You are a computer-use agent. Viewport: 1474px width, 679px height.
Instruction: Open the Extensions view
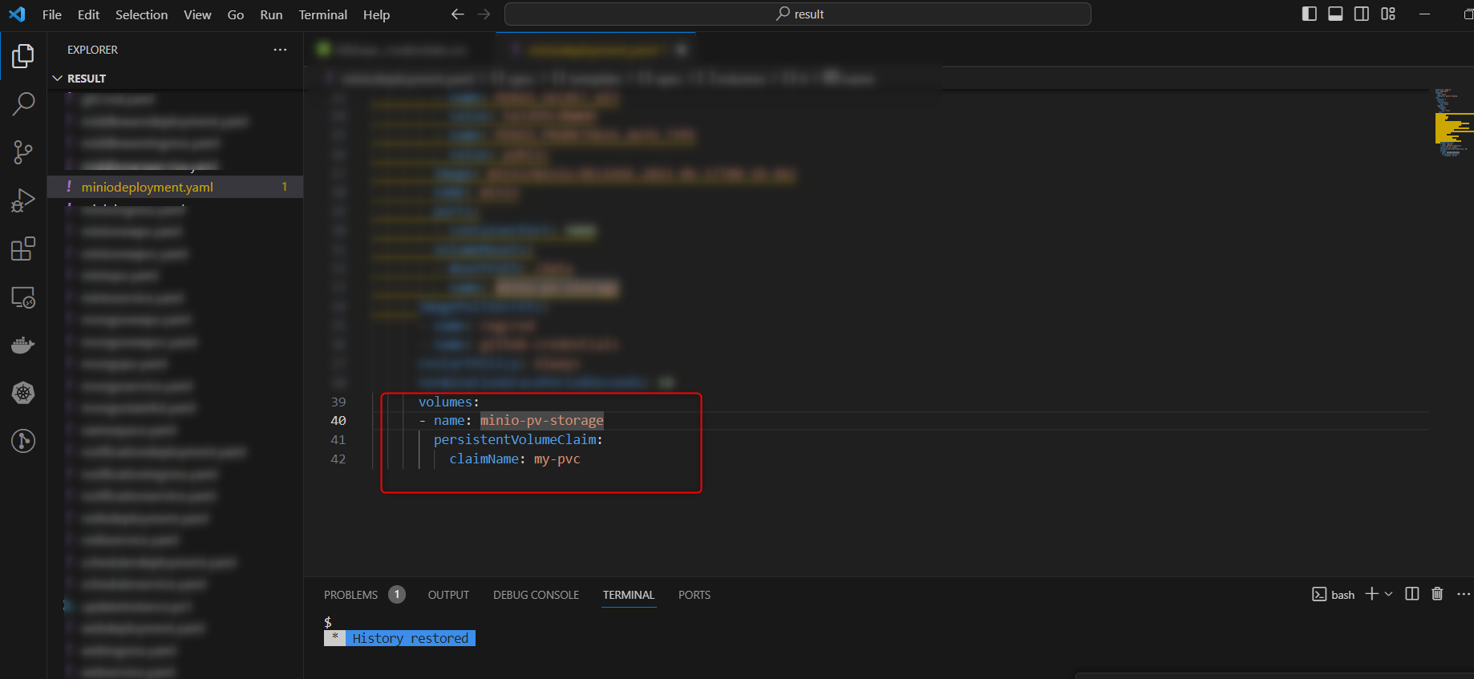coord(23,249)
